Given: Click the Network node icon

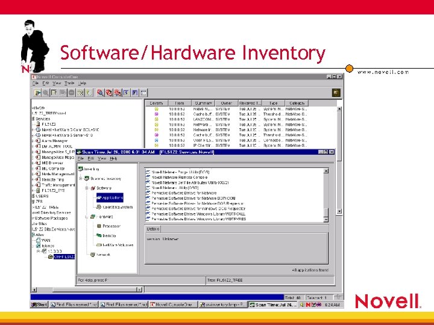Looking at the screenshot, I should [x=93, y=255].
